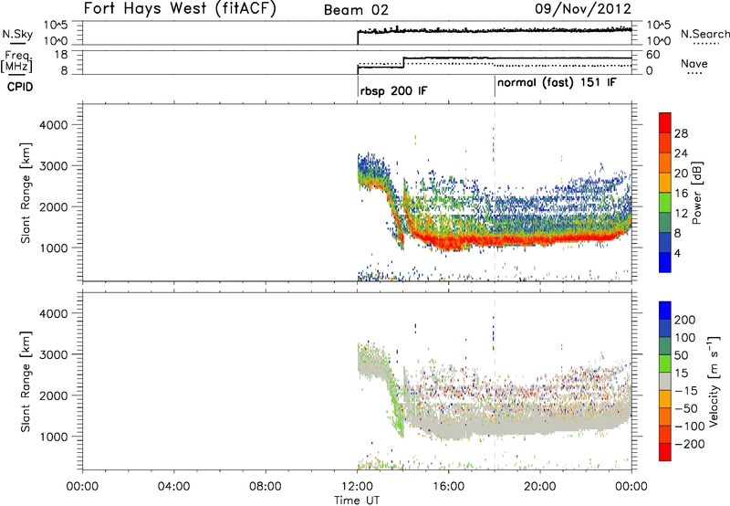Click the blue top of the velocity colorbar
This screenshot has width=730, height=506.
click(665, 311)
